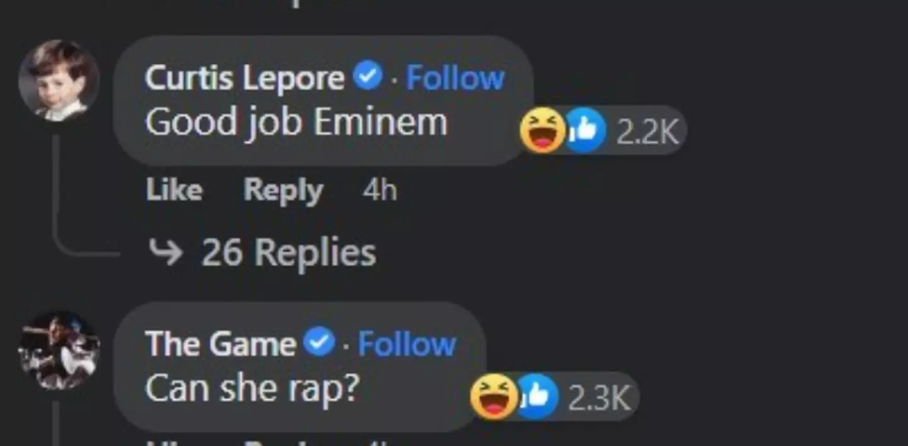Click Curtis Lepore's verified badge
Viewport: 908px width, 446px height.
coord(369,77)
